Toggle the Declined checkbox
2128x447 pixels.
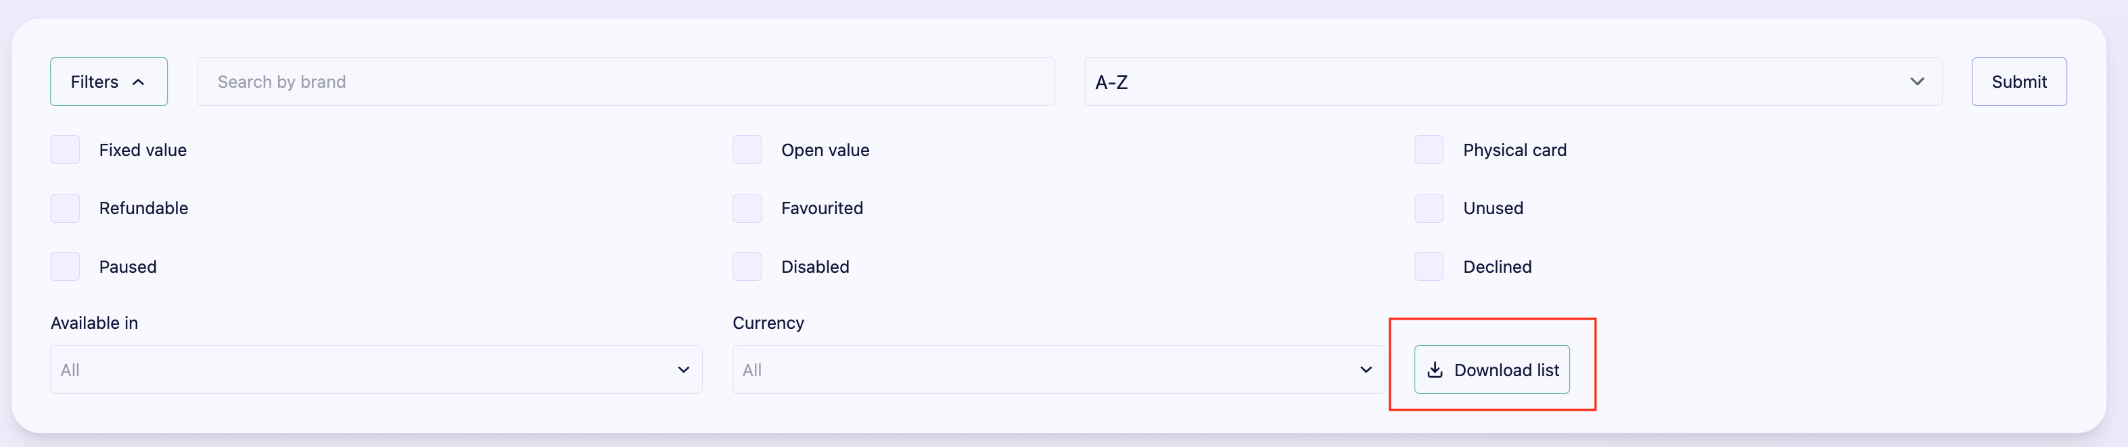[1429, 267]
